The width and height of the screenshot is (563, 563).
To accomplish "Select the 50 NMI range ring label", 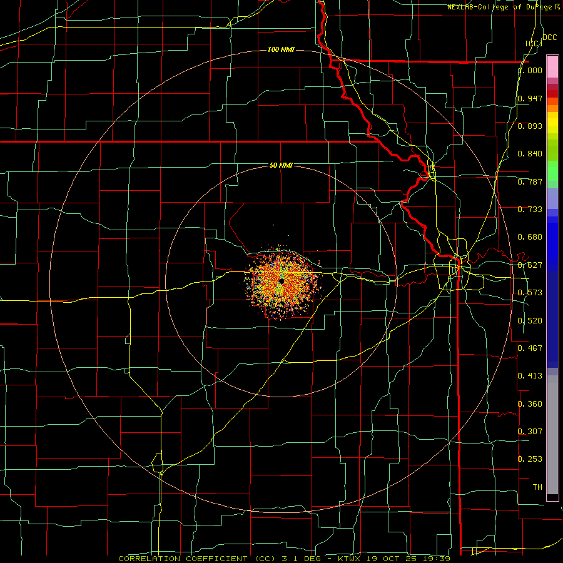I will pyautogui.click(x=281, y=165).
